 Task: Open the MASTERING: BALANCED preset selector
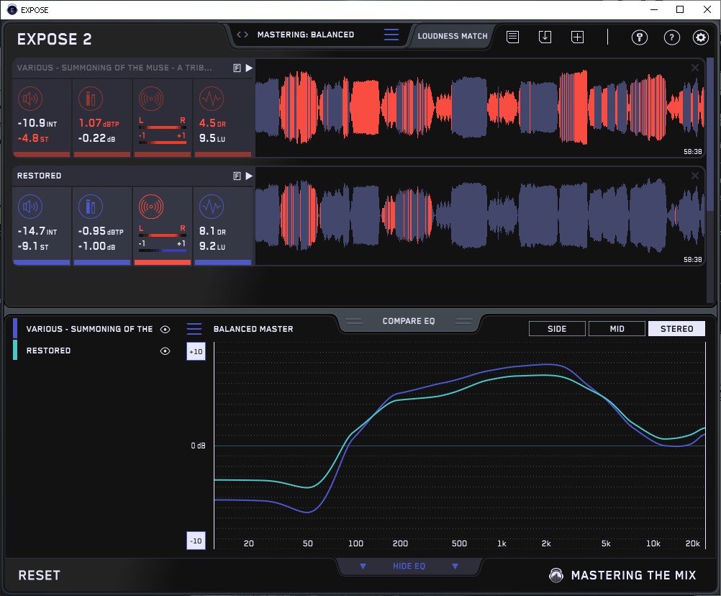(306, 35)
